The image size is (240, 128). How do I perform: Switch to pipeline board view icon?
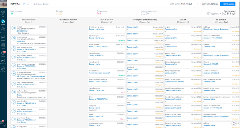[x=24, y=4]
